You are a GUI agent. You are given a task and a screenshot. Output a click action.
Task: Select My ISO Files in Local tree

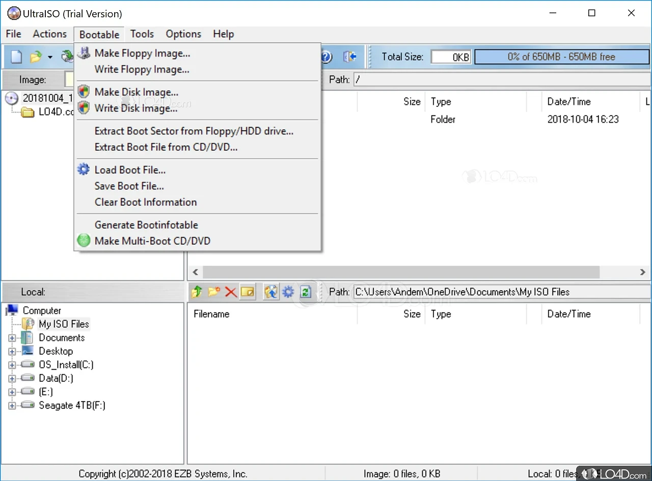(x=64, y=324)
